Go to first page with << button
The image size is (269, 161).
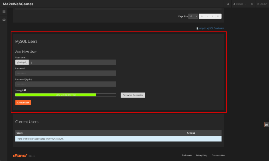(202, 16)
